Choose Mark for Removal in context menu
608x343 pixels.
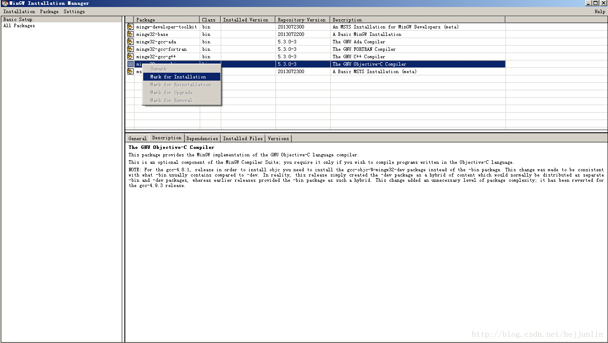(182, 100)
